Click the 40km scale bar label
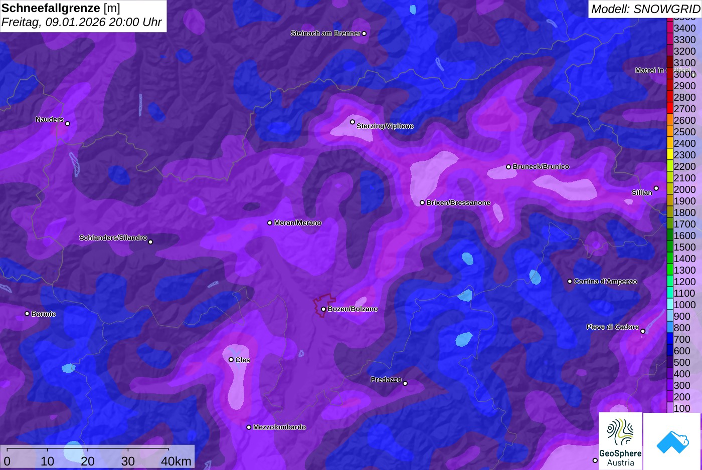702x470 pixels. 176,461
